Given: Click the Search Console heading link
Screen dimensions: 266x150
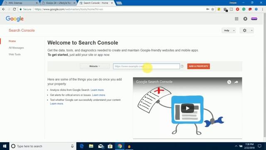Looking at the screenshot, I should click(x=22, y=30).
